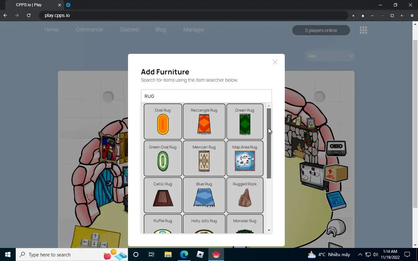Go to the Discord link
418x261 pixels.
click(x=129, y=29)
